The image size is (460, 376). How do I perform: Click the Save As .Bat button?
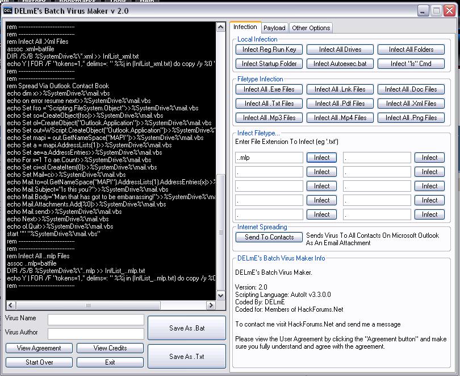coord(187,328)
